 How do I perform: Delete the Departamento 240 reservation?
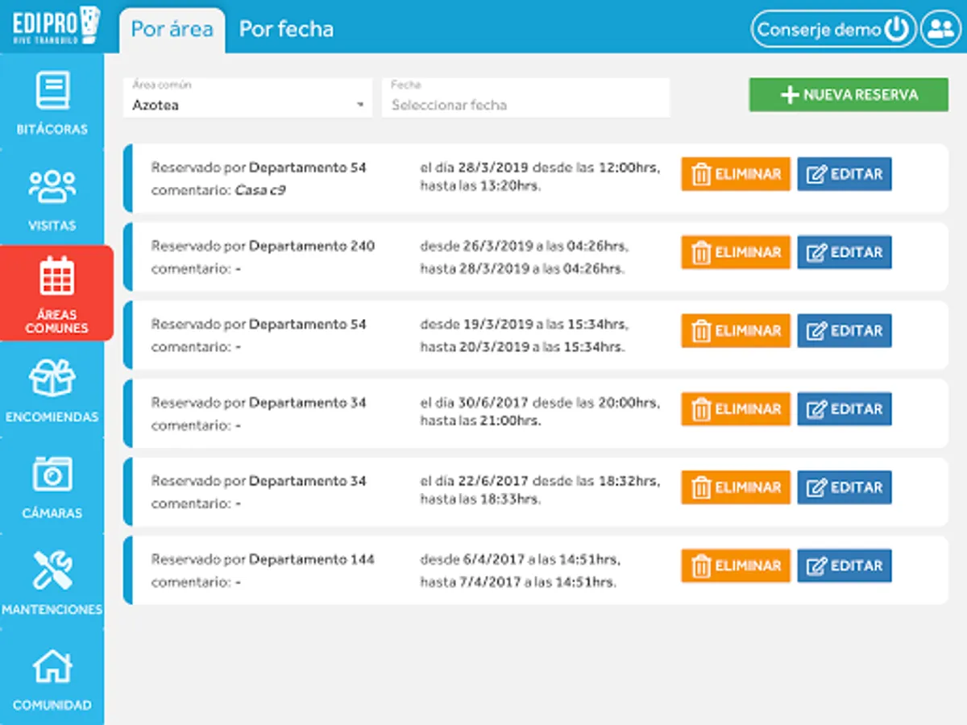(x=736, y=252)
